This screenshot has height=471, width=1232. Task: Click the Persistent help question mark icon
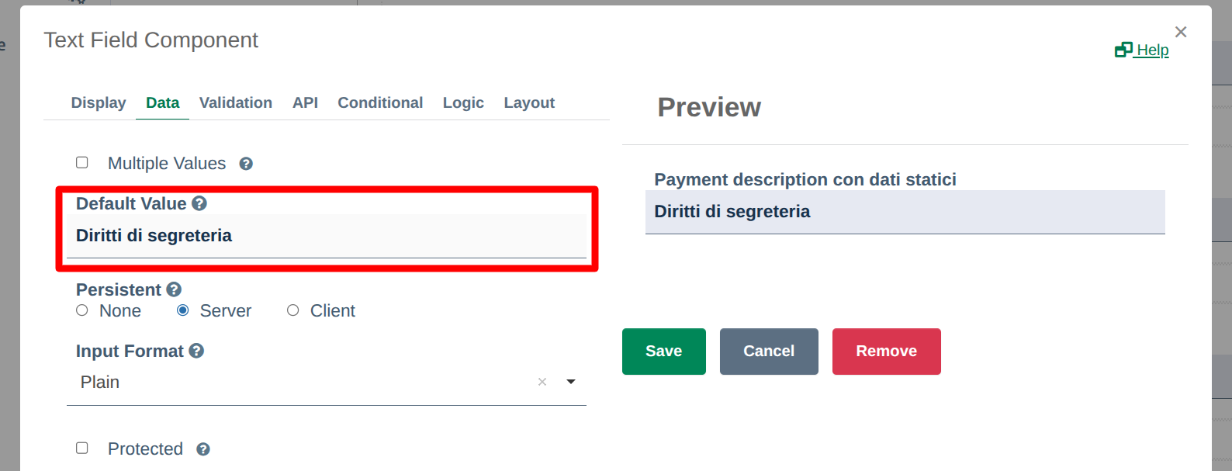pos(174,289)
